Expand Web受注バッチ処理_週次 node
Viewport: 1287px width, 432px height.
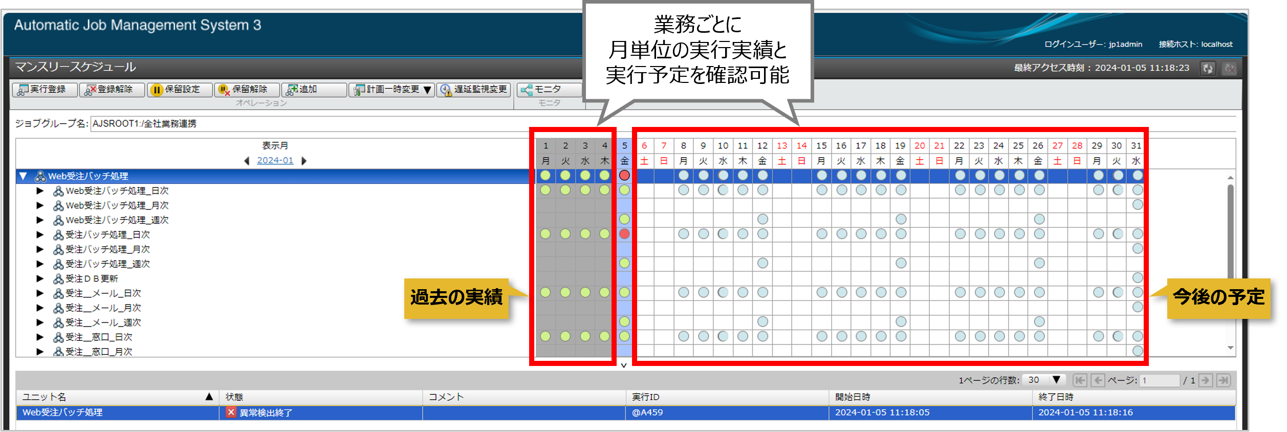40,220
